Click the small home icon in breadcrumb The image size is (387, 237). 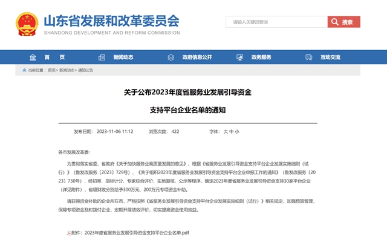[24, 70]
